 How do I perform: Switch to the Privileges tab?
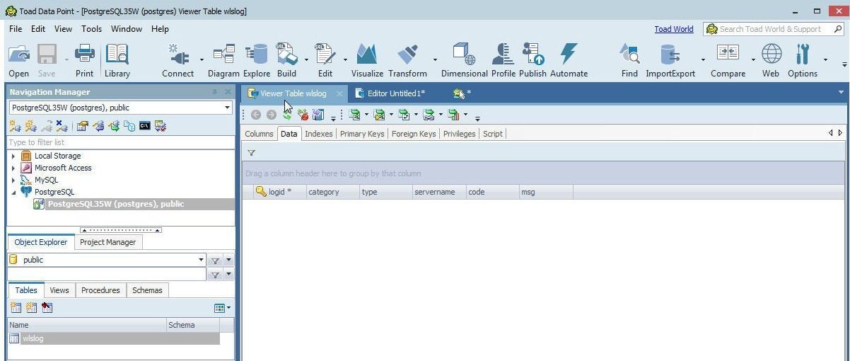(459, 134)
